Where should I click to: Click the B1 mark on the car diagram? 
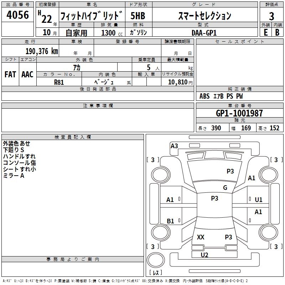(x=170, y=221)
